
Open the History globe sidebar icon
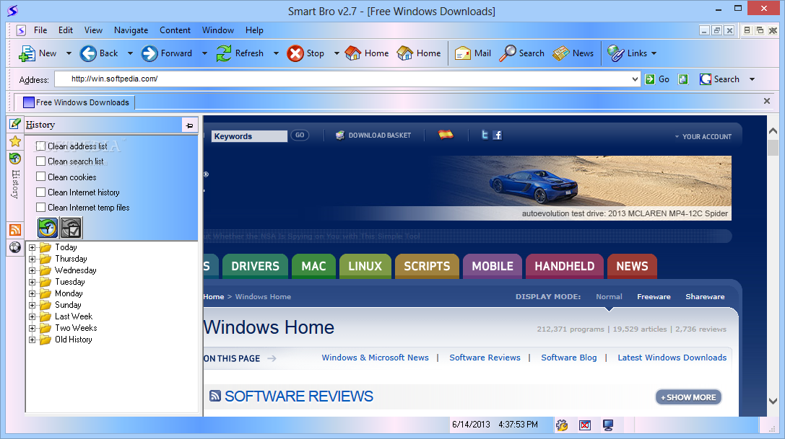click(x=15, y=159)
